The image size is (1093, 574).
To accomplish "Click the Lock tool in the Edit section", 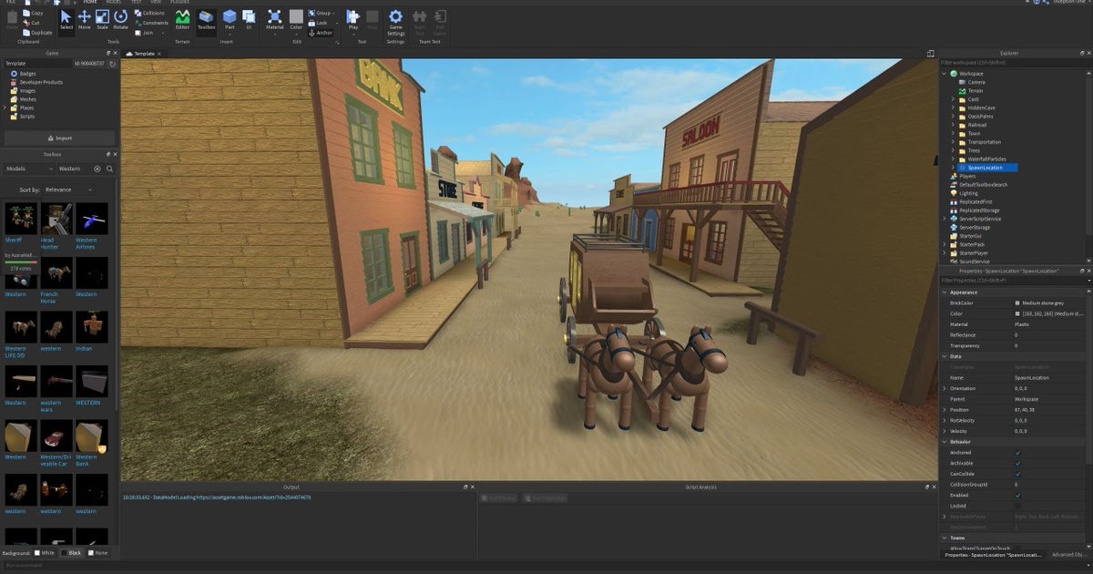I will [319, 23].
